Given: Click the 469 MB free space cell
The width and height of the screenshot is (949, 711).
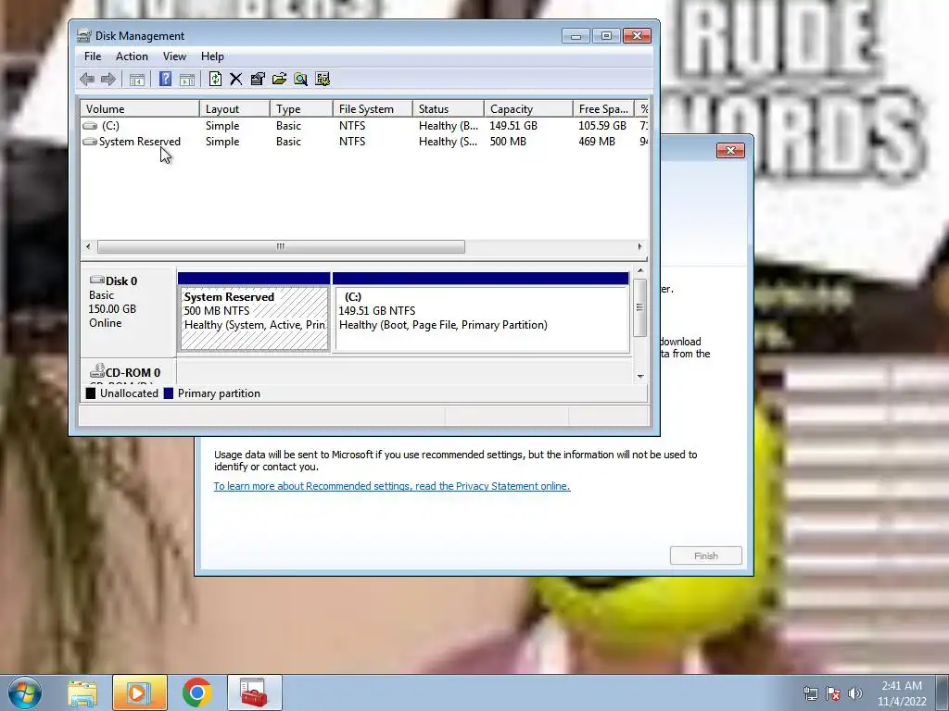Looking at the screenshot, I should pyautogui.click(x=597, y=142).
